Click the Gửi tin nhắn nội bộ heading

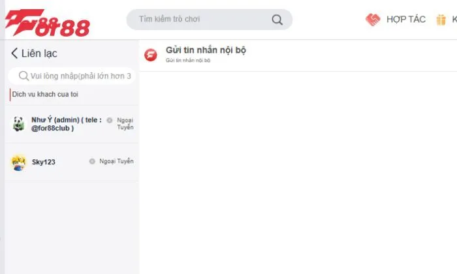point(206,50)
